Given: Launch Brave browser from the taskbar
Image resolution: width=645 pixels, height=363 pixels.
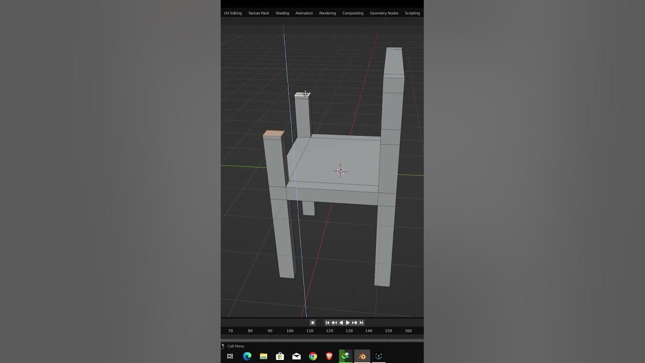Looking at the screenshot, I should click(330, 356).
